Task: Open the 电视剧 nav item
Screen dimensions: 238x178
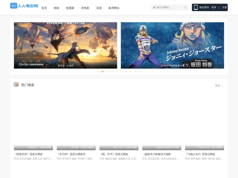Action: pos(70,8)
